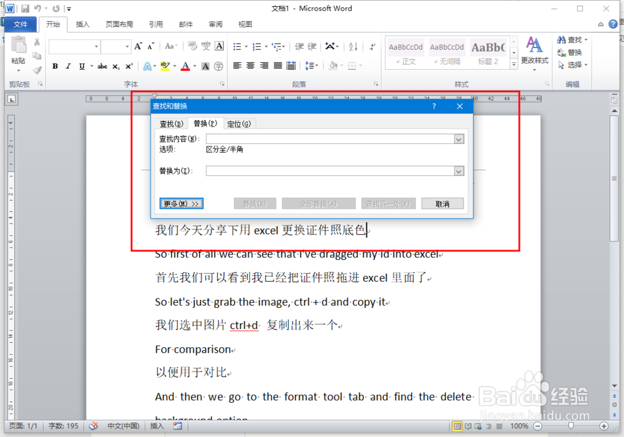The image size is (624, 437).
Task: Click the Clear Formatting icon
Action: point(192,46)
